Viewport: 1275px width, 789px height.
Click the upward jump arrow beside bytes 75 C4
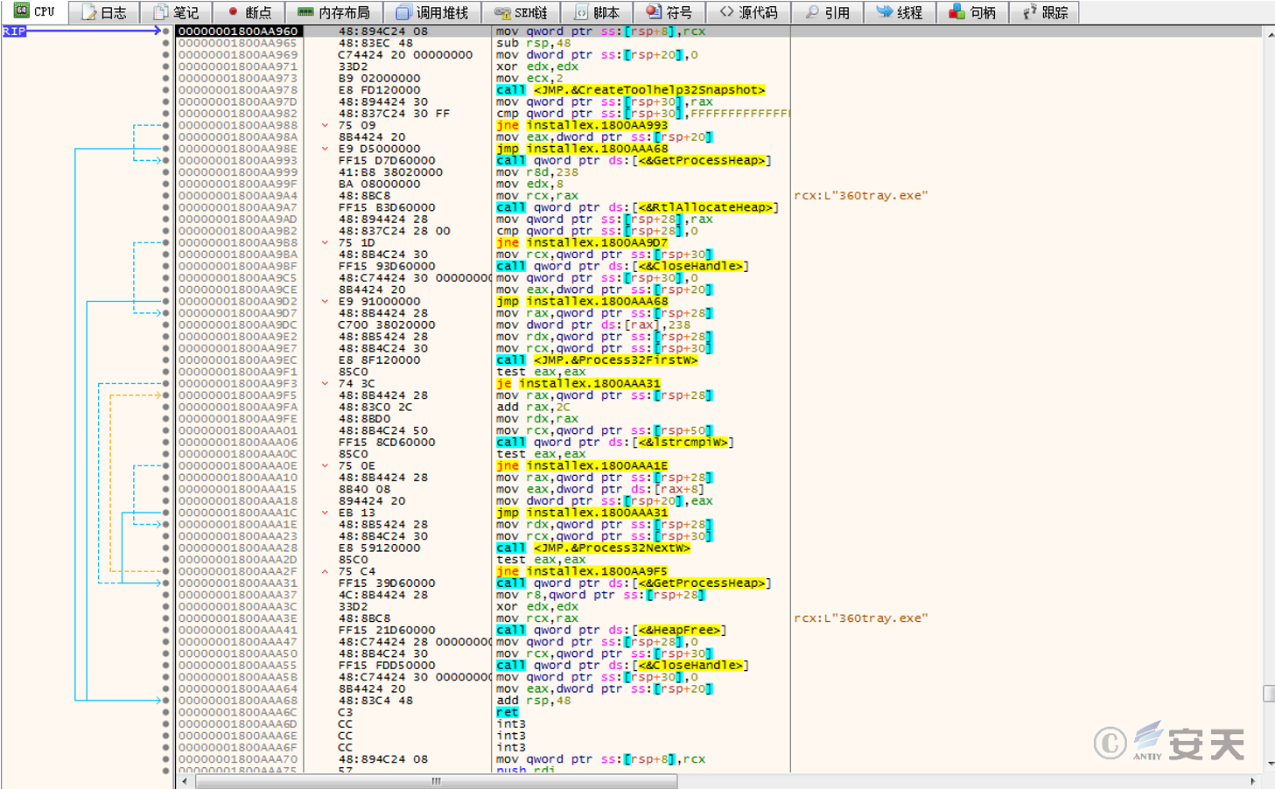(x=325, y=572)
